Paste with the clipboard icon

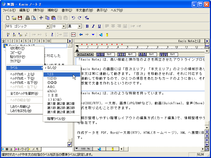54,18
